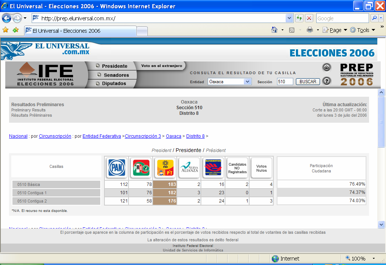386x265 pixels.
Task: Expand the Print options dropdown arrow
Action: click(318, 30)
